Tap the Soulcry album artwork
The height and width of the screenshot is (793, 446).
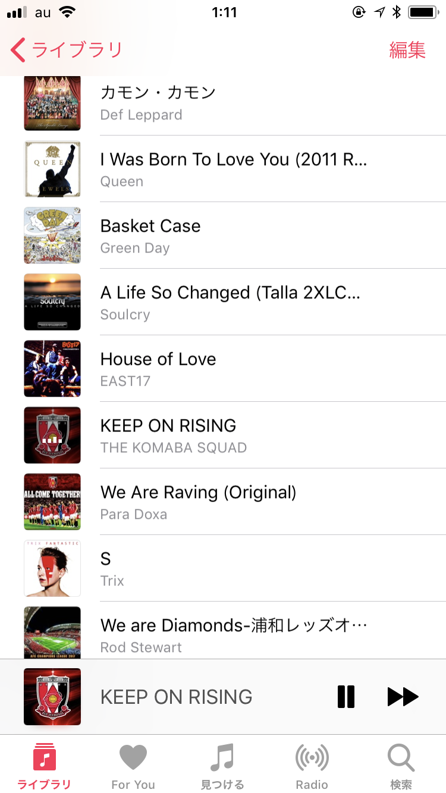click(52, 302)
